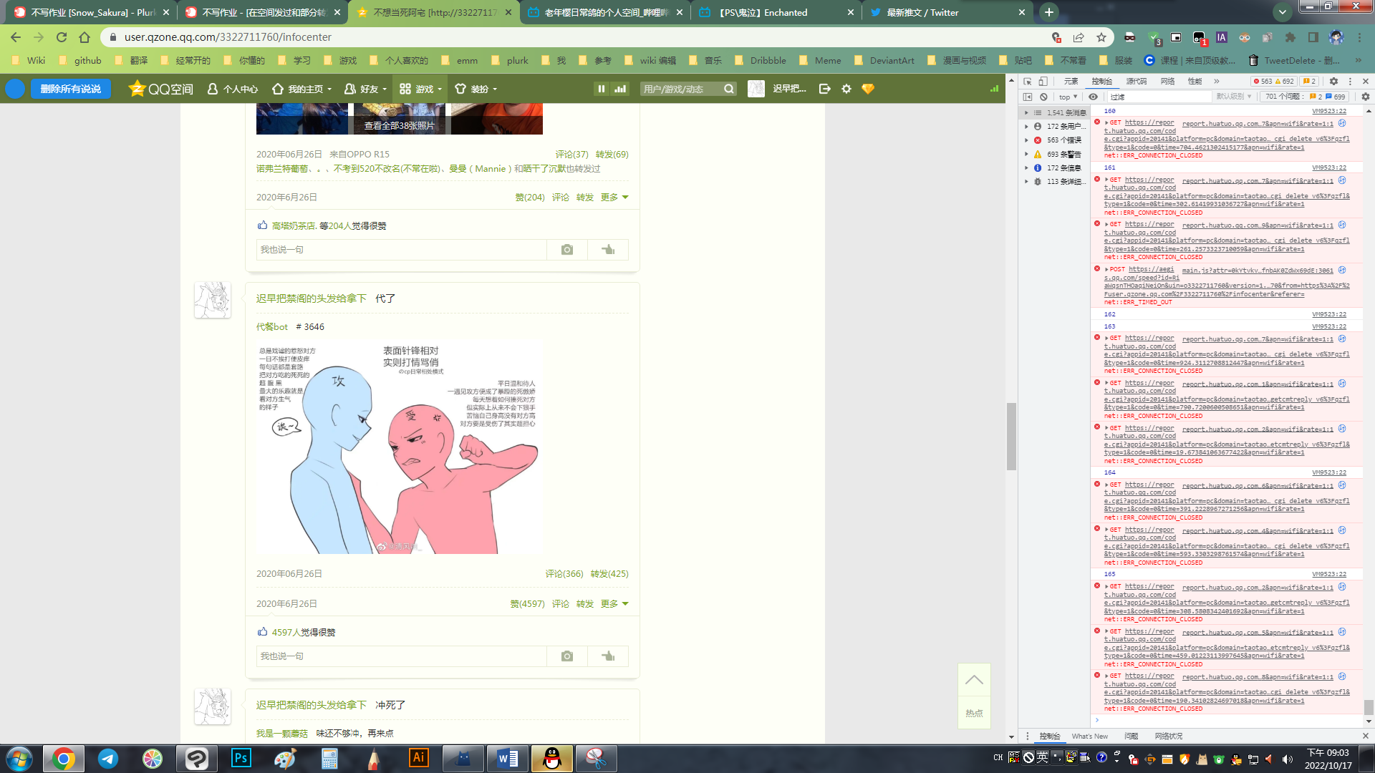Image resolution: width=1375 pixels, height=773 pixels.
Task: Toggle console sidebar visibility
Action: [1028, 97]
